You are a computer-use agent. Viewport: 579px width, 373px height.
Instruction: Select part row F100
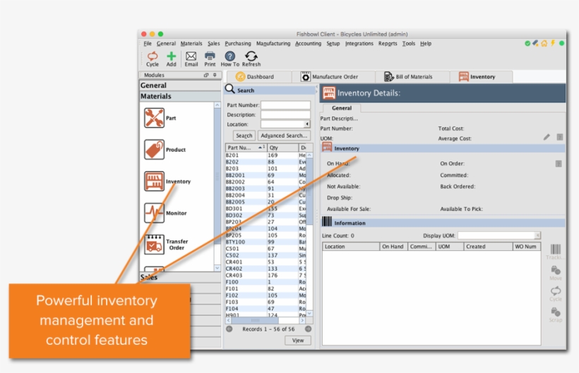click(266, 282)
